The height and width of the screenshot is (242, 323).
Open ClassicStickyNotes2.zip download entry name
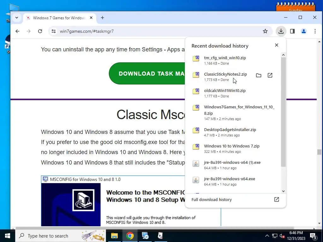[225, 74]
